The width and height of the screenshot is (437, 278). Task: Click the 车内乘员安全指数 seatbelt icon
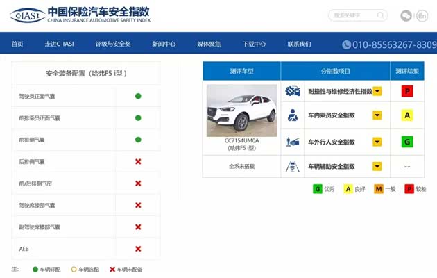pos(293,115)
